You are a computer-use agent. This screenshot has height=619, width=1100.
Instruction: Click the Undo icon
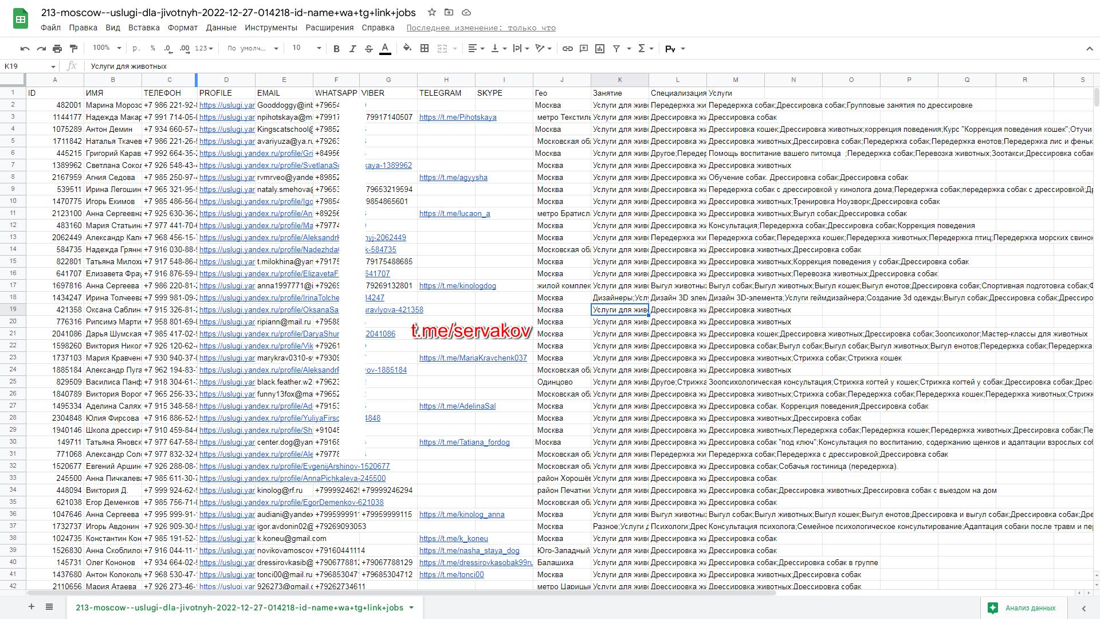click(25, 49)
